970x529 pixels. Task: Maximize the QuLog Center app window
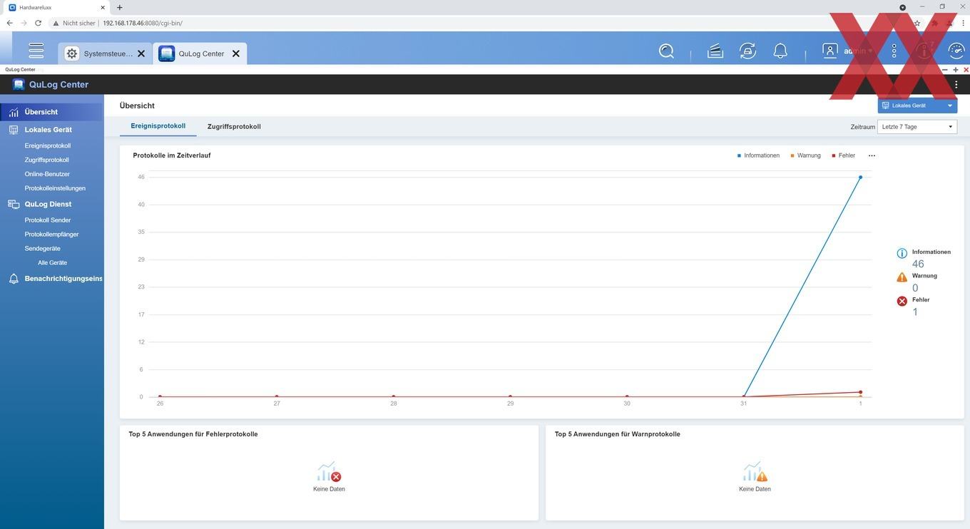pyautogui.click(x=956, y=70)
